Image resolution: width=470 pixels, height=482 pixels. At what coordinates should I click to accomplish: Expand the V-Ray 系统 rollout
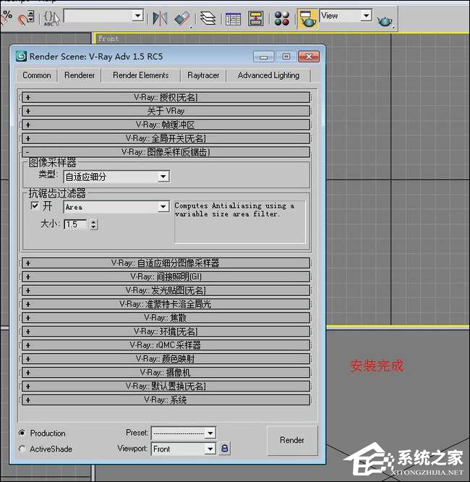(166, 400)
